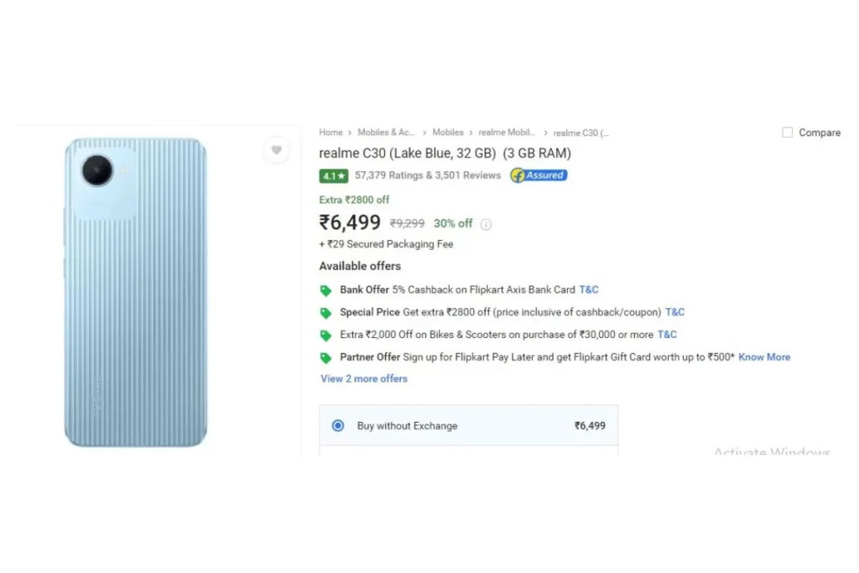Click the price info circle icon
The width and height of the screenshot is (859, 573).
486,224
